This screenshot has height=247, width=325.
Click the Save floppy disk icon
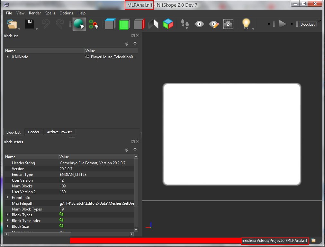click(x=30, y=24)
